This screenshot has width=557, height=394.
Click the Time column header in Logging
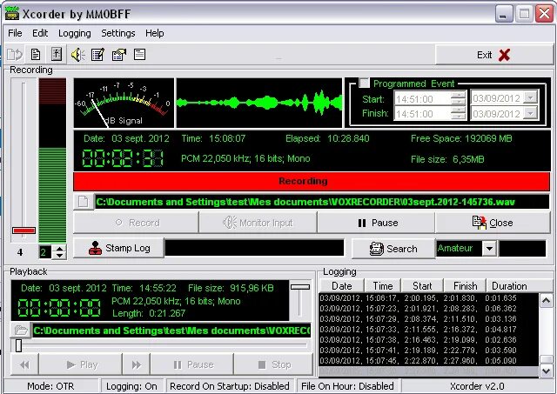click(x=383, y=286)
